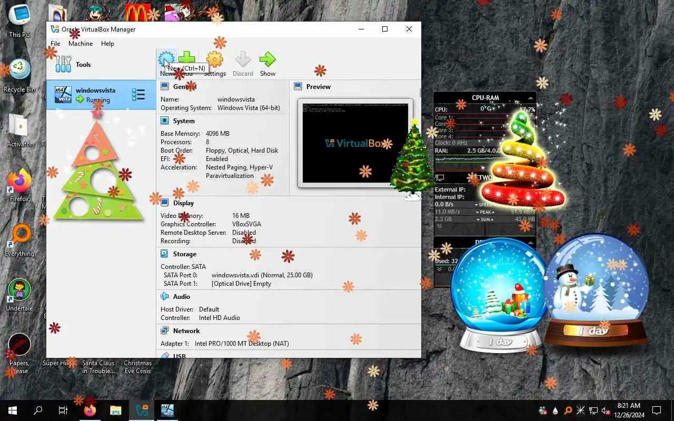Screen dimensions: 674x421
Task: Click the Network section header
Action: coord(186,330)
